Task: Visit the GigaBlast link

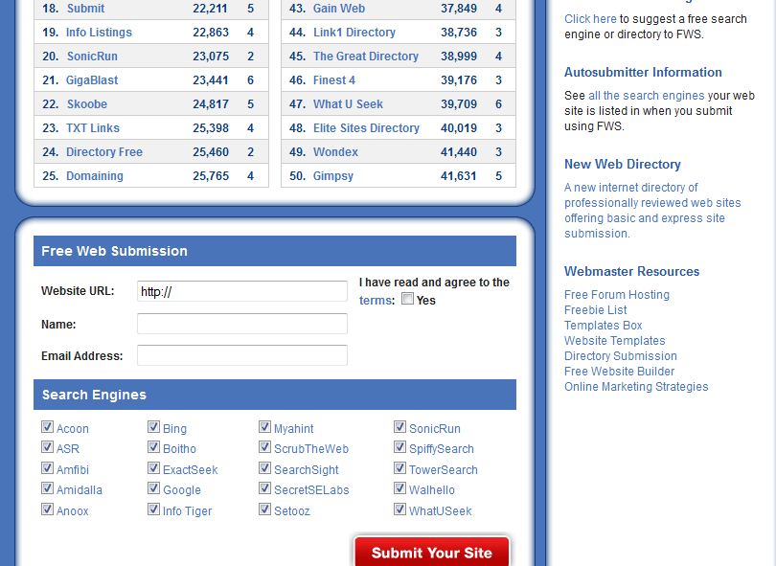Action: (x=92, y=80)
